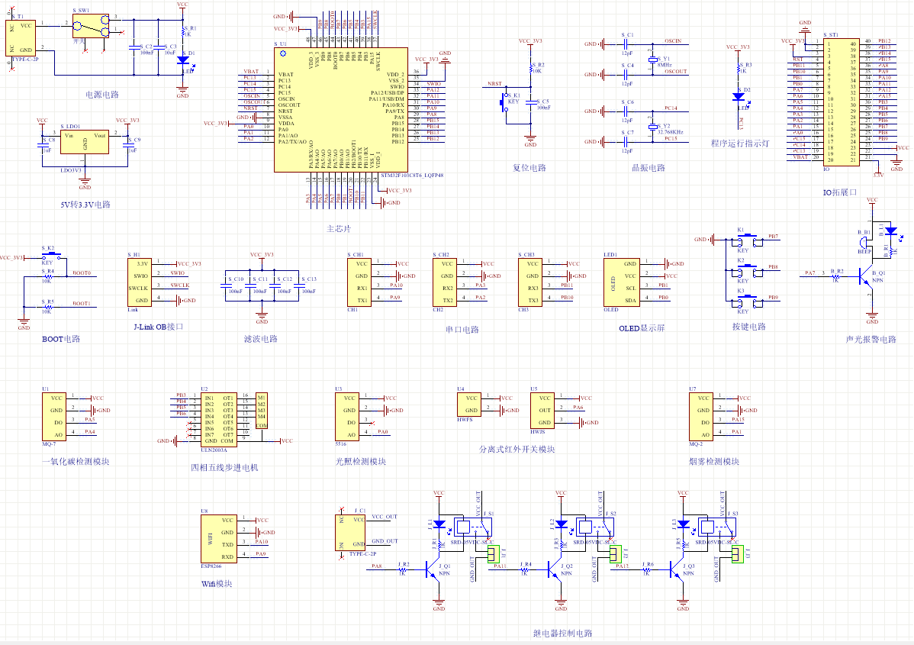Select the U1 MQ-7 sensor block
Viewport: 914px width, 645px height.
[53, 417]
